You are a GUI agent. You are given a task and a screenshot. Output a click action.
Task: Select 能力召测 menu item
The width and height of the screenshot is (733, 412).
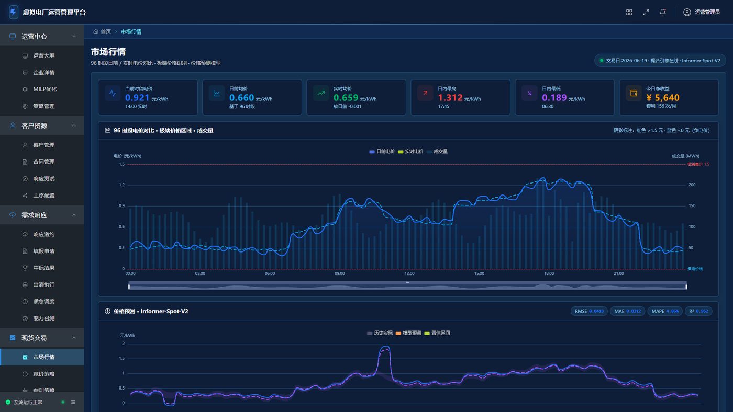click(42, 318)
